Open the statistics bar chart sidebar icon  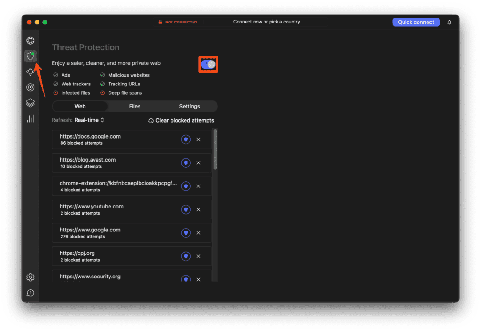(x=31, y=119)
